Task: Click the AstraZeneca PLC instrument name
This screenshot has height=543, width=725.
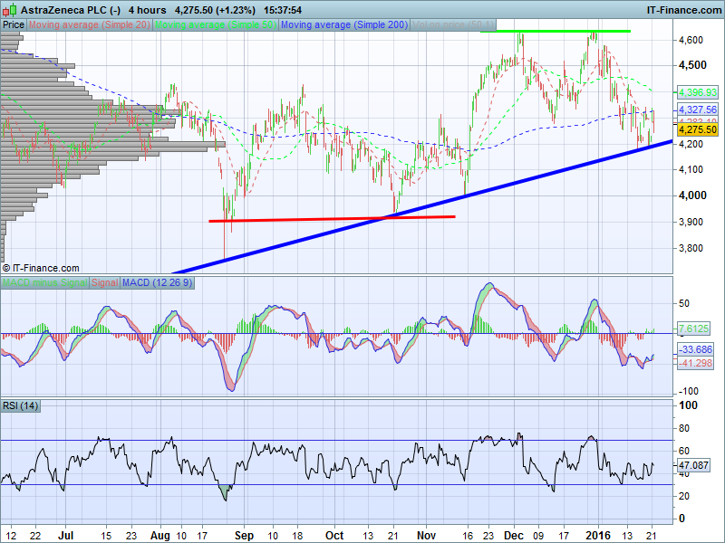Action: click(x=63, y=10)
